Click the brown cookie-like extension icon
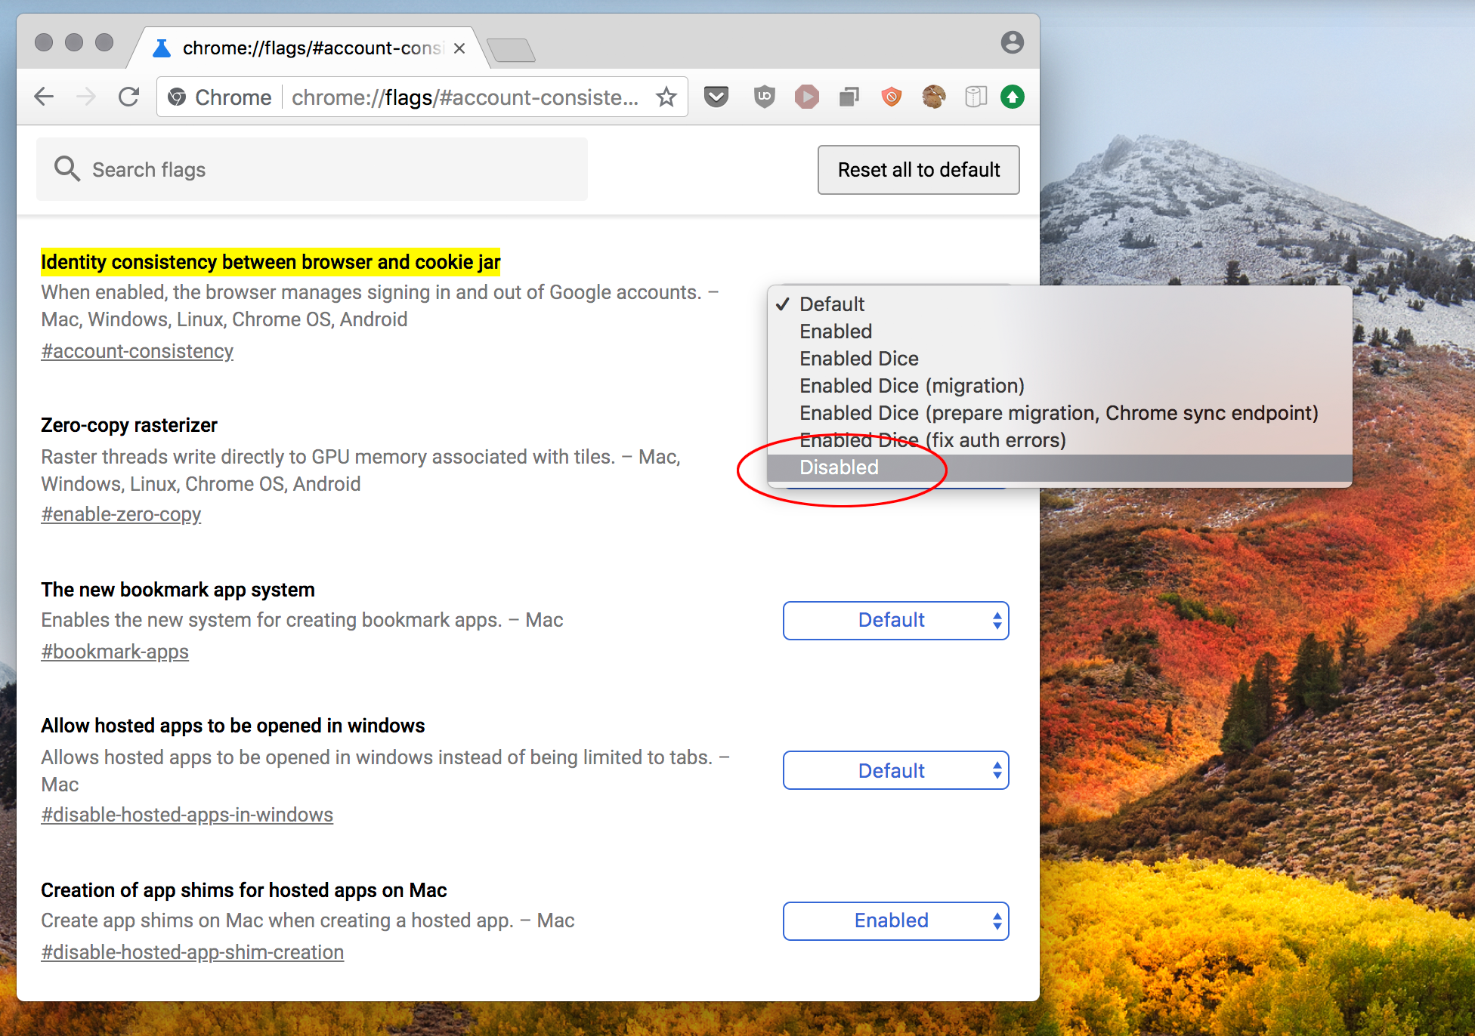Viewport: 1475px width, 1036px height. tap(934, 97)
